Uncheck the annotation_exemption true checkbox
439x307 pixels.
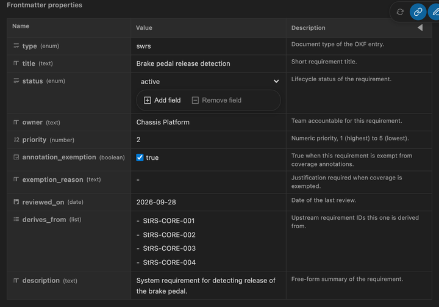(x=140, y=157)
